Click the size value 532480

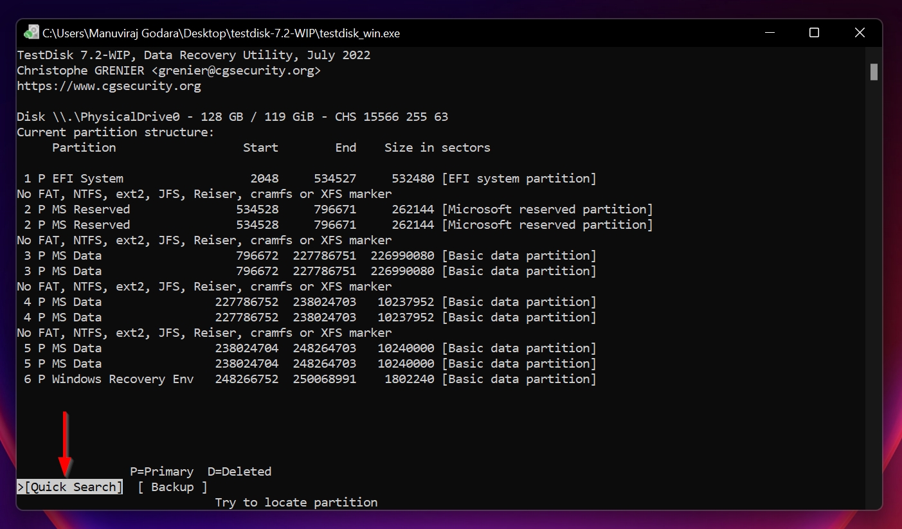coord(413,179)
